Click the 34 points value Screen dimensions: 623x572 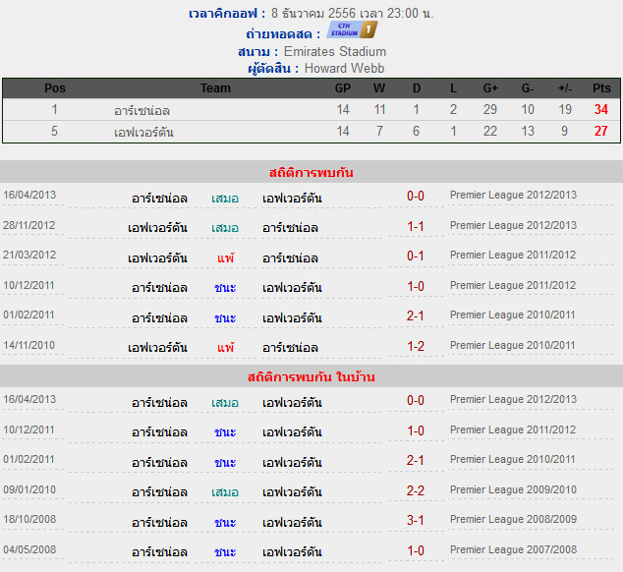(x=601, y=109)
